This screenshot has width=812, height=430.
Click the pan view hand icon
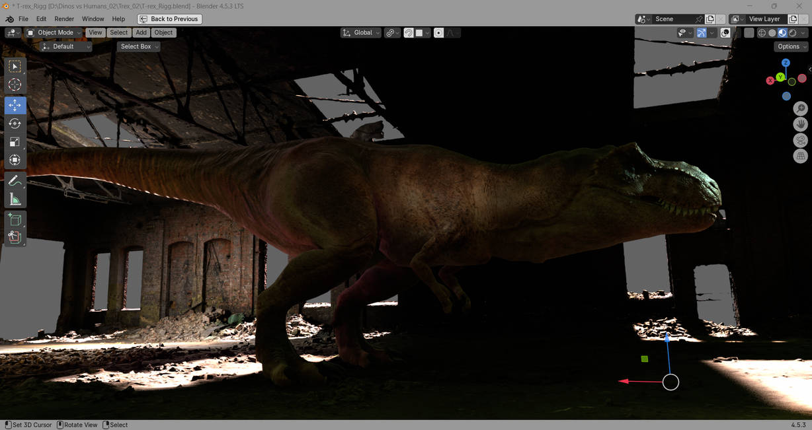[800, 124]
